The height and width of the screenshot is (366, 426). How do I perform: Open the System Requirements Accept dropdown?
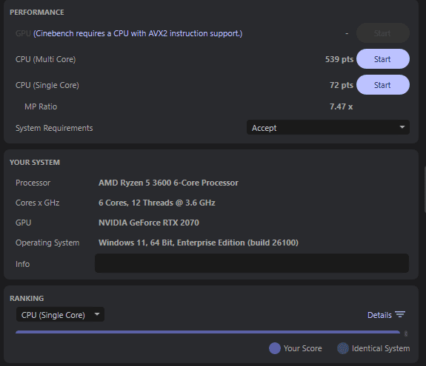click(328, 127)
